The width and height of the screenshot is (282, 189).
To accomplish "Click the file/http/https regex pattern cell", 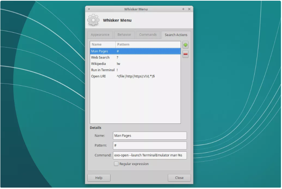I will [x=135, y=76].
